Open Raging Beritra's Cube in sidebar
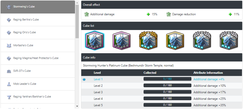Image resolution: width=243 pixels, height=109 pixels. click(x=38, y=19)
